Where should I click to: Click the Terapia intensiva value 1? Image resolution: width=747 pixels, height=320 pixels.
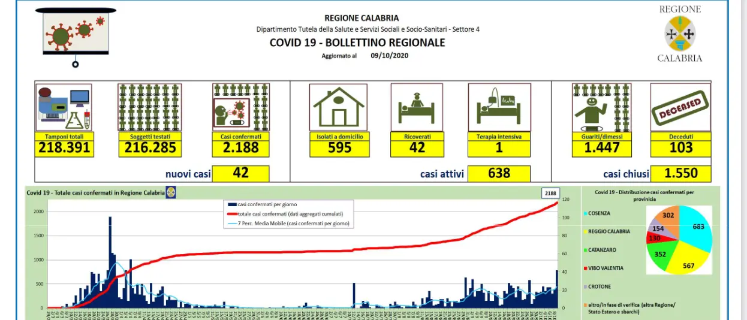click(499, 148)
